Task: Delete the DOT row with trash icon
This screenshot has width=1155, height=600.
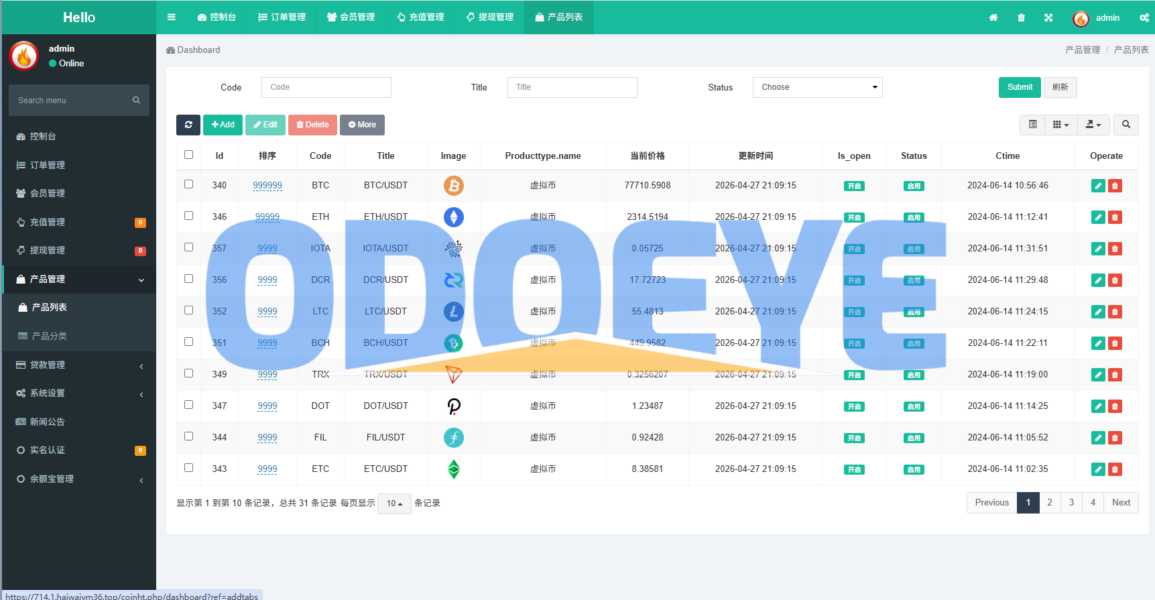Action: 1115,406
